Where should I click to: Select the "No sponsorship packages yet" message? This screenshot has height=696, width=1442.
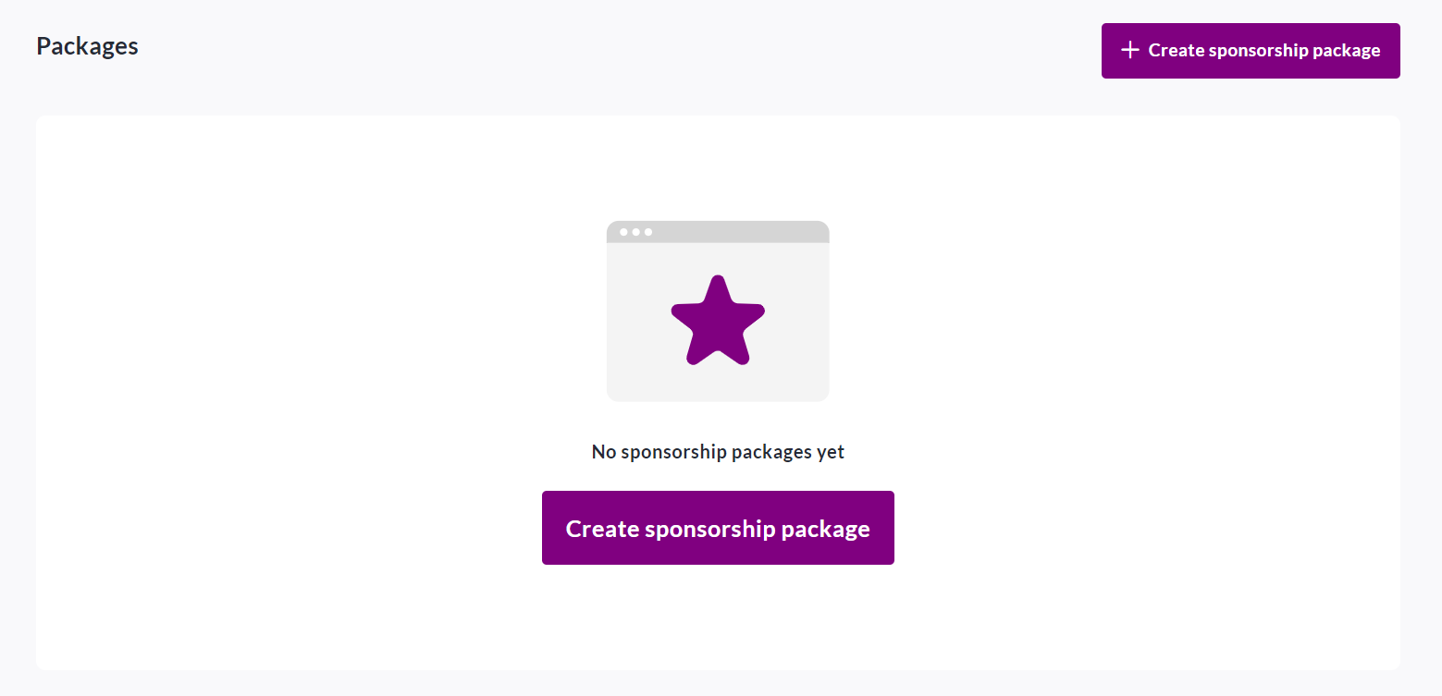pyautogui.click(x=718, y=452)
